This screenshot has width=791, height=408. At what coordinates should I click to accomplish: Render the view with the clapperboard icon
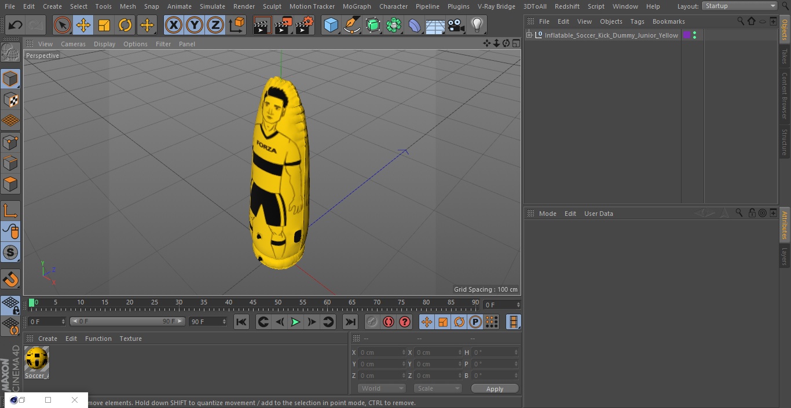coord(262,25)
